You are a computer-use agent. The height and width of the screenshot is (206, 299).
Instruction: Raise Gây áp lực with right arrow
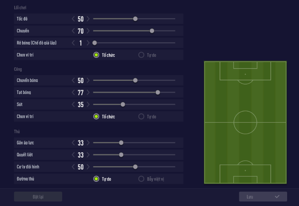click(x=88, y=143)
